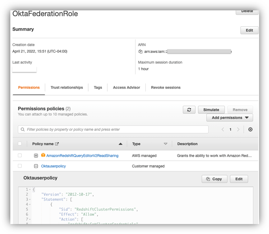This screenshot has height=234, width=269.
Task: Open the Add permissions dropdown
Action: pyautogui.click(x=230, y=118)
